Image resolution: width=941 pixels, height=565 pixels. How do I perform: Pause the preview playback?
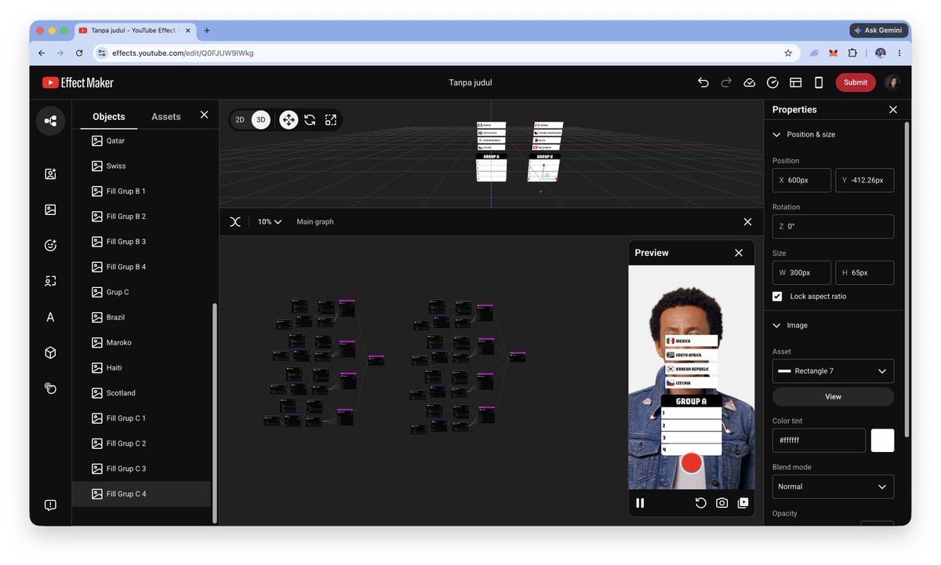pyautogui.click(x=640, y=503)
